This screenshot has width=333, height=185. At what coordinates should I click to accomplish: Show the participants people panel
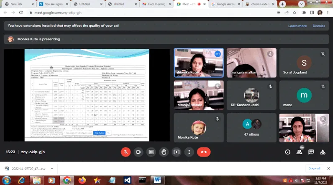click(300, 152)
